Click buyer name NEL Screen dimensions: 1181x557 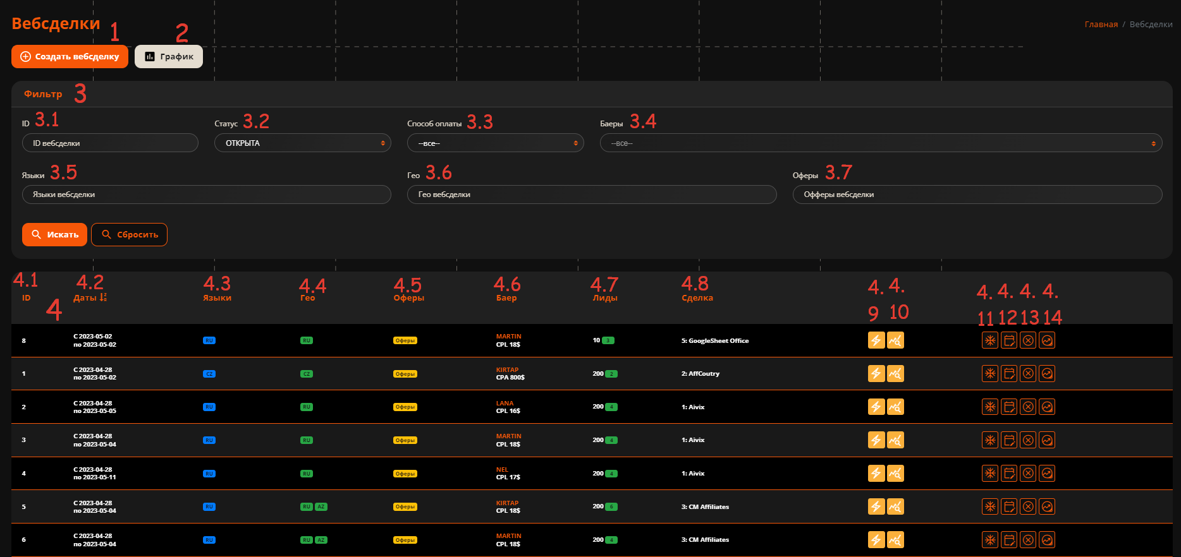tap(502, 470)
